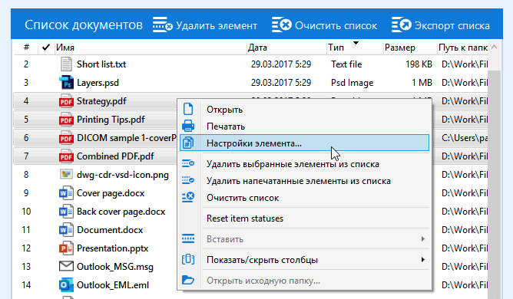Select the Outlook_MSG.msg file name
The image size is (513, 299).
(x=115, y=267)
